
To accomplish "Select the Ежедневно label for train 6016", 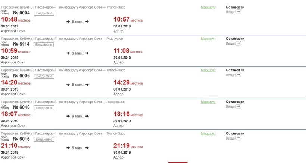I will click(x=44, y=139).
